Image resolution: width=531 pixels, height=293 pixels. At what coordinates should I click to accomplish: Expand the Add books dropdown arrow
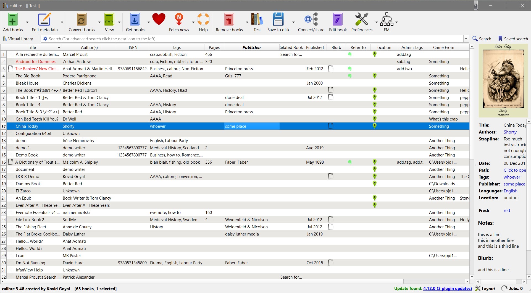pyautogui.click(x=27, y=22)
